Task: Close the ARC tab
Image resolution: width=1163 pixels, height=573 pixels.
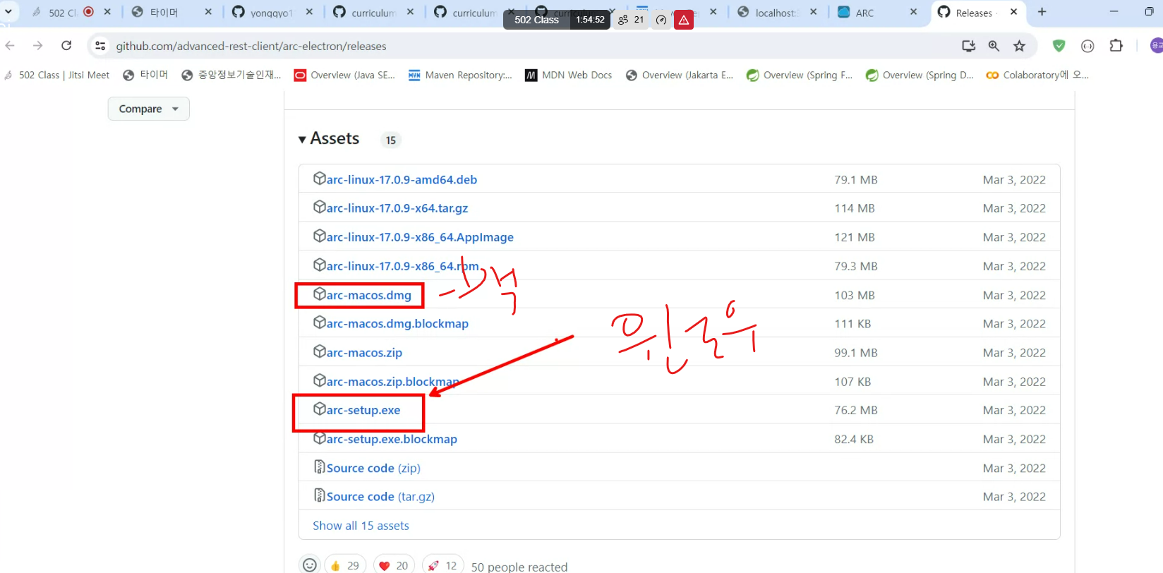Action: pos(913,12)
